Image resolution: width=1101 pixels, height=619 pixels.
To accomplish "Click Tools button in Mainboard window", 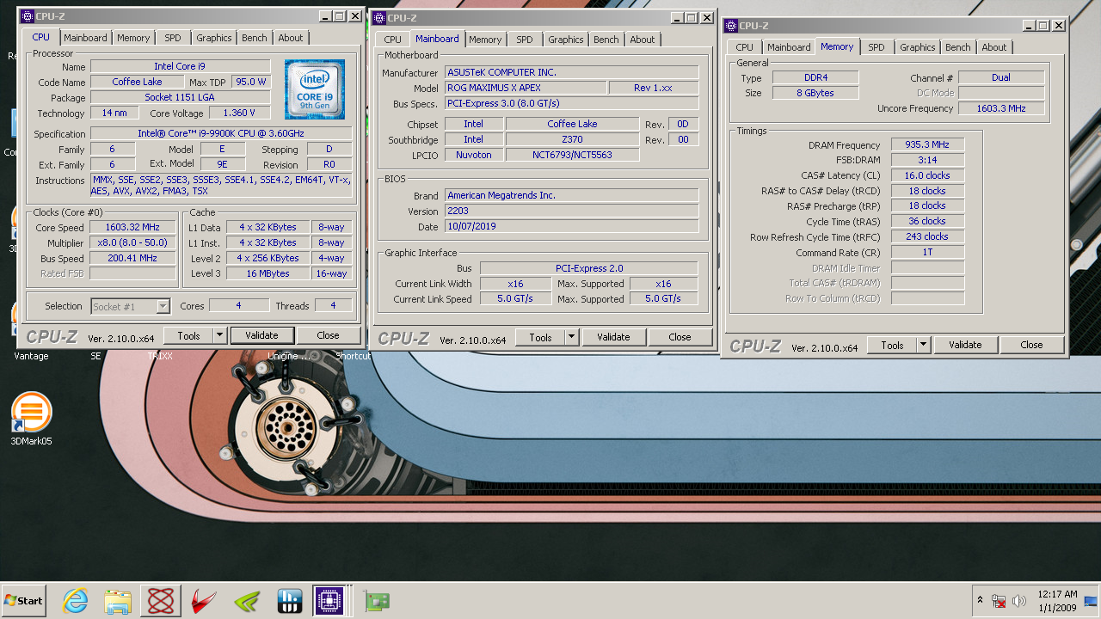I will point(540,337).
